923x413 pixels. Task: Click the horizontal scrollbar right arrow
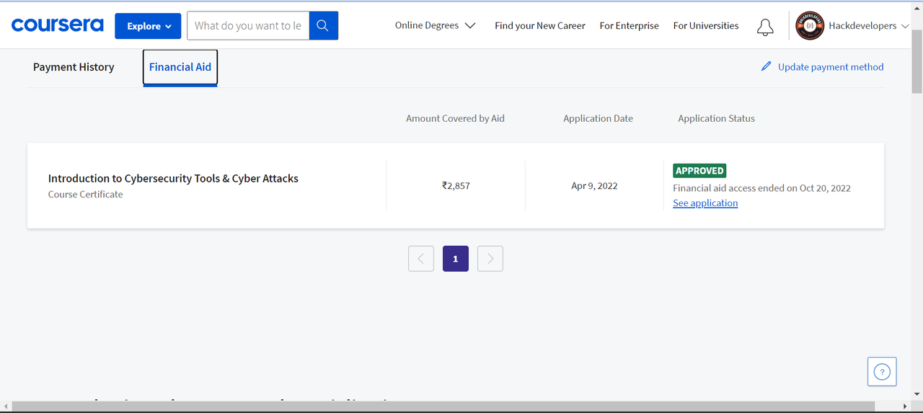click(905, 407)
